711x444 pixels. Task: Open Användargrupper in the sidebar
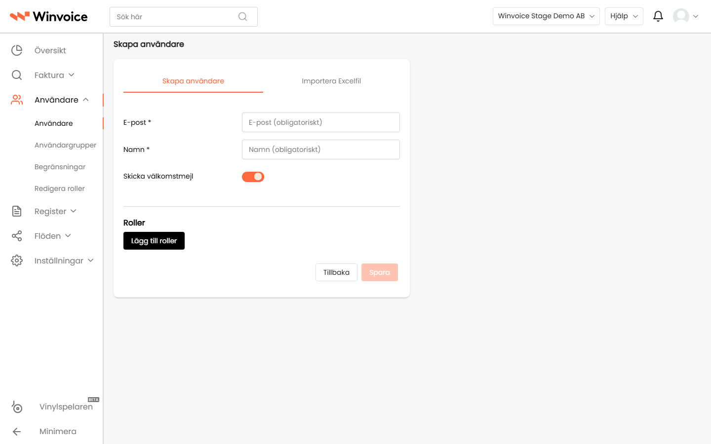(66, 145)
